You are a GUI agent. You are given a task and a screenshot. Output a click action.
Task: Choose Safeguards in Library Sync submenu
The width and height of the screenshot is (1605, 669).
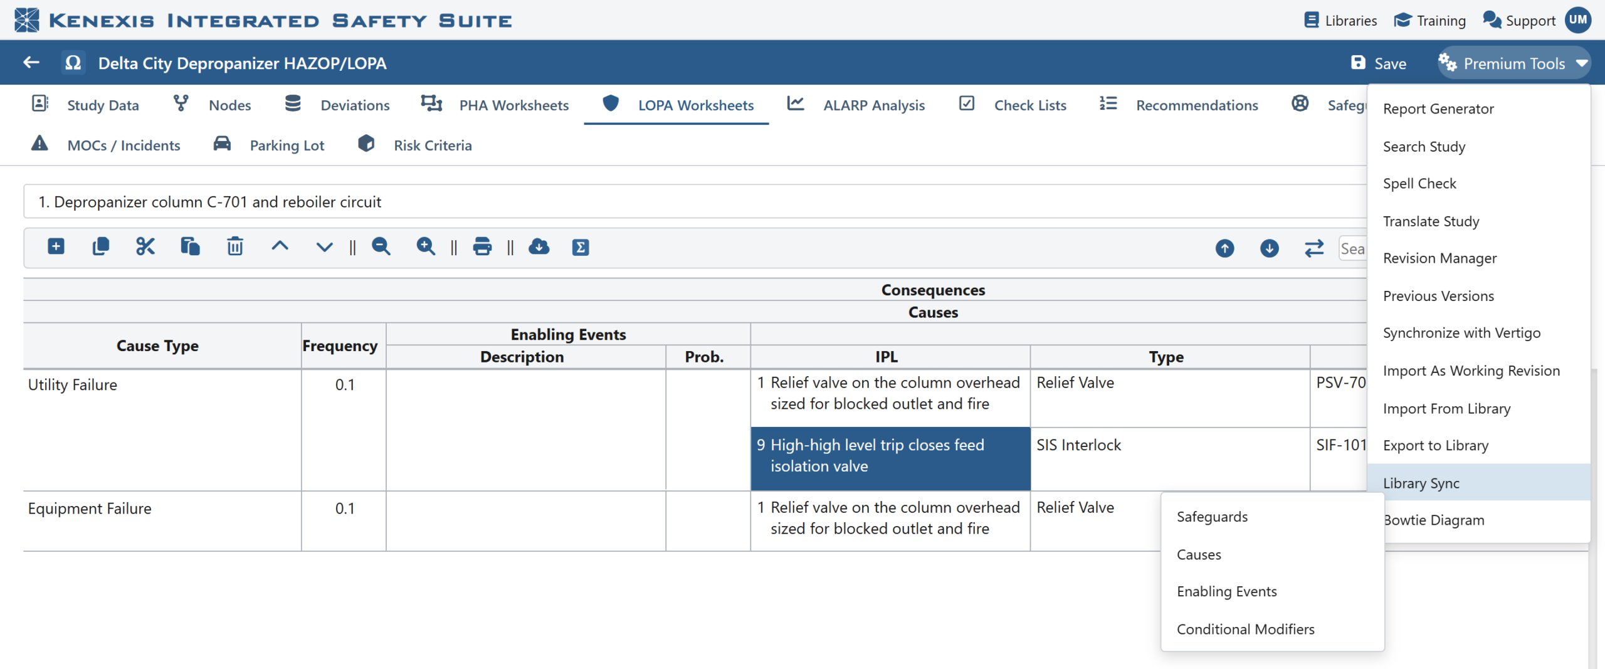tap(1272, 516)
